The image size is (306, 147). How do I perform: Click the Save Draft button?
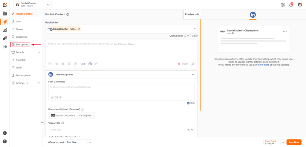click(272, 142)
